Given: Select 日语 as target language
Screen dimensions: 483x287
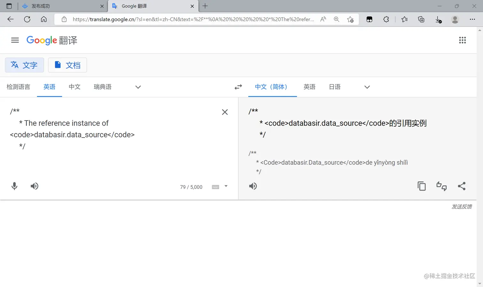Looking at the screenshot, I should pos(335,87).
